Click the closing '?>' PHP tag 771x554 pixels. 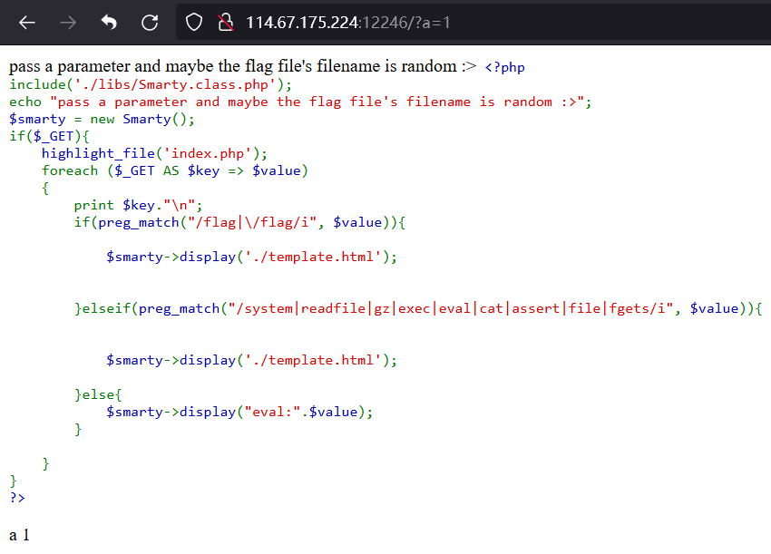click(x=15, y=497)
